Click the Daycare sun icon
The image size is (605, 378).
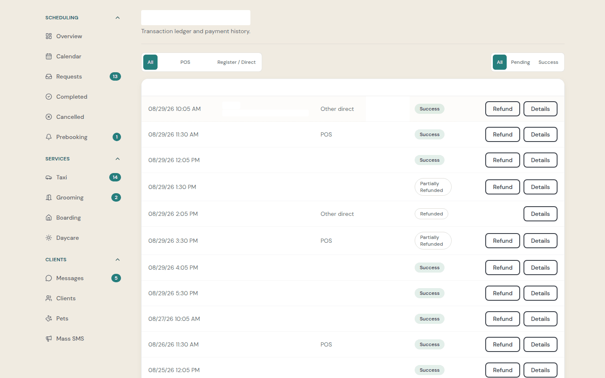49,238
